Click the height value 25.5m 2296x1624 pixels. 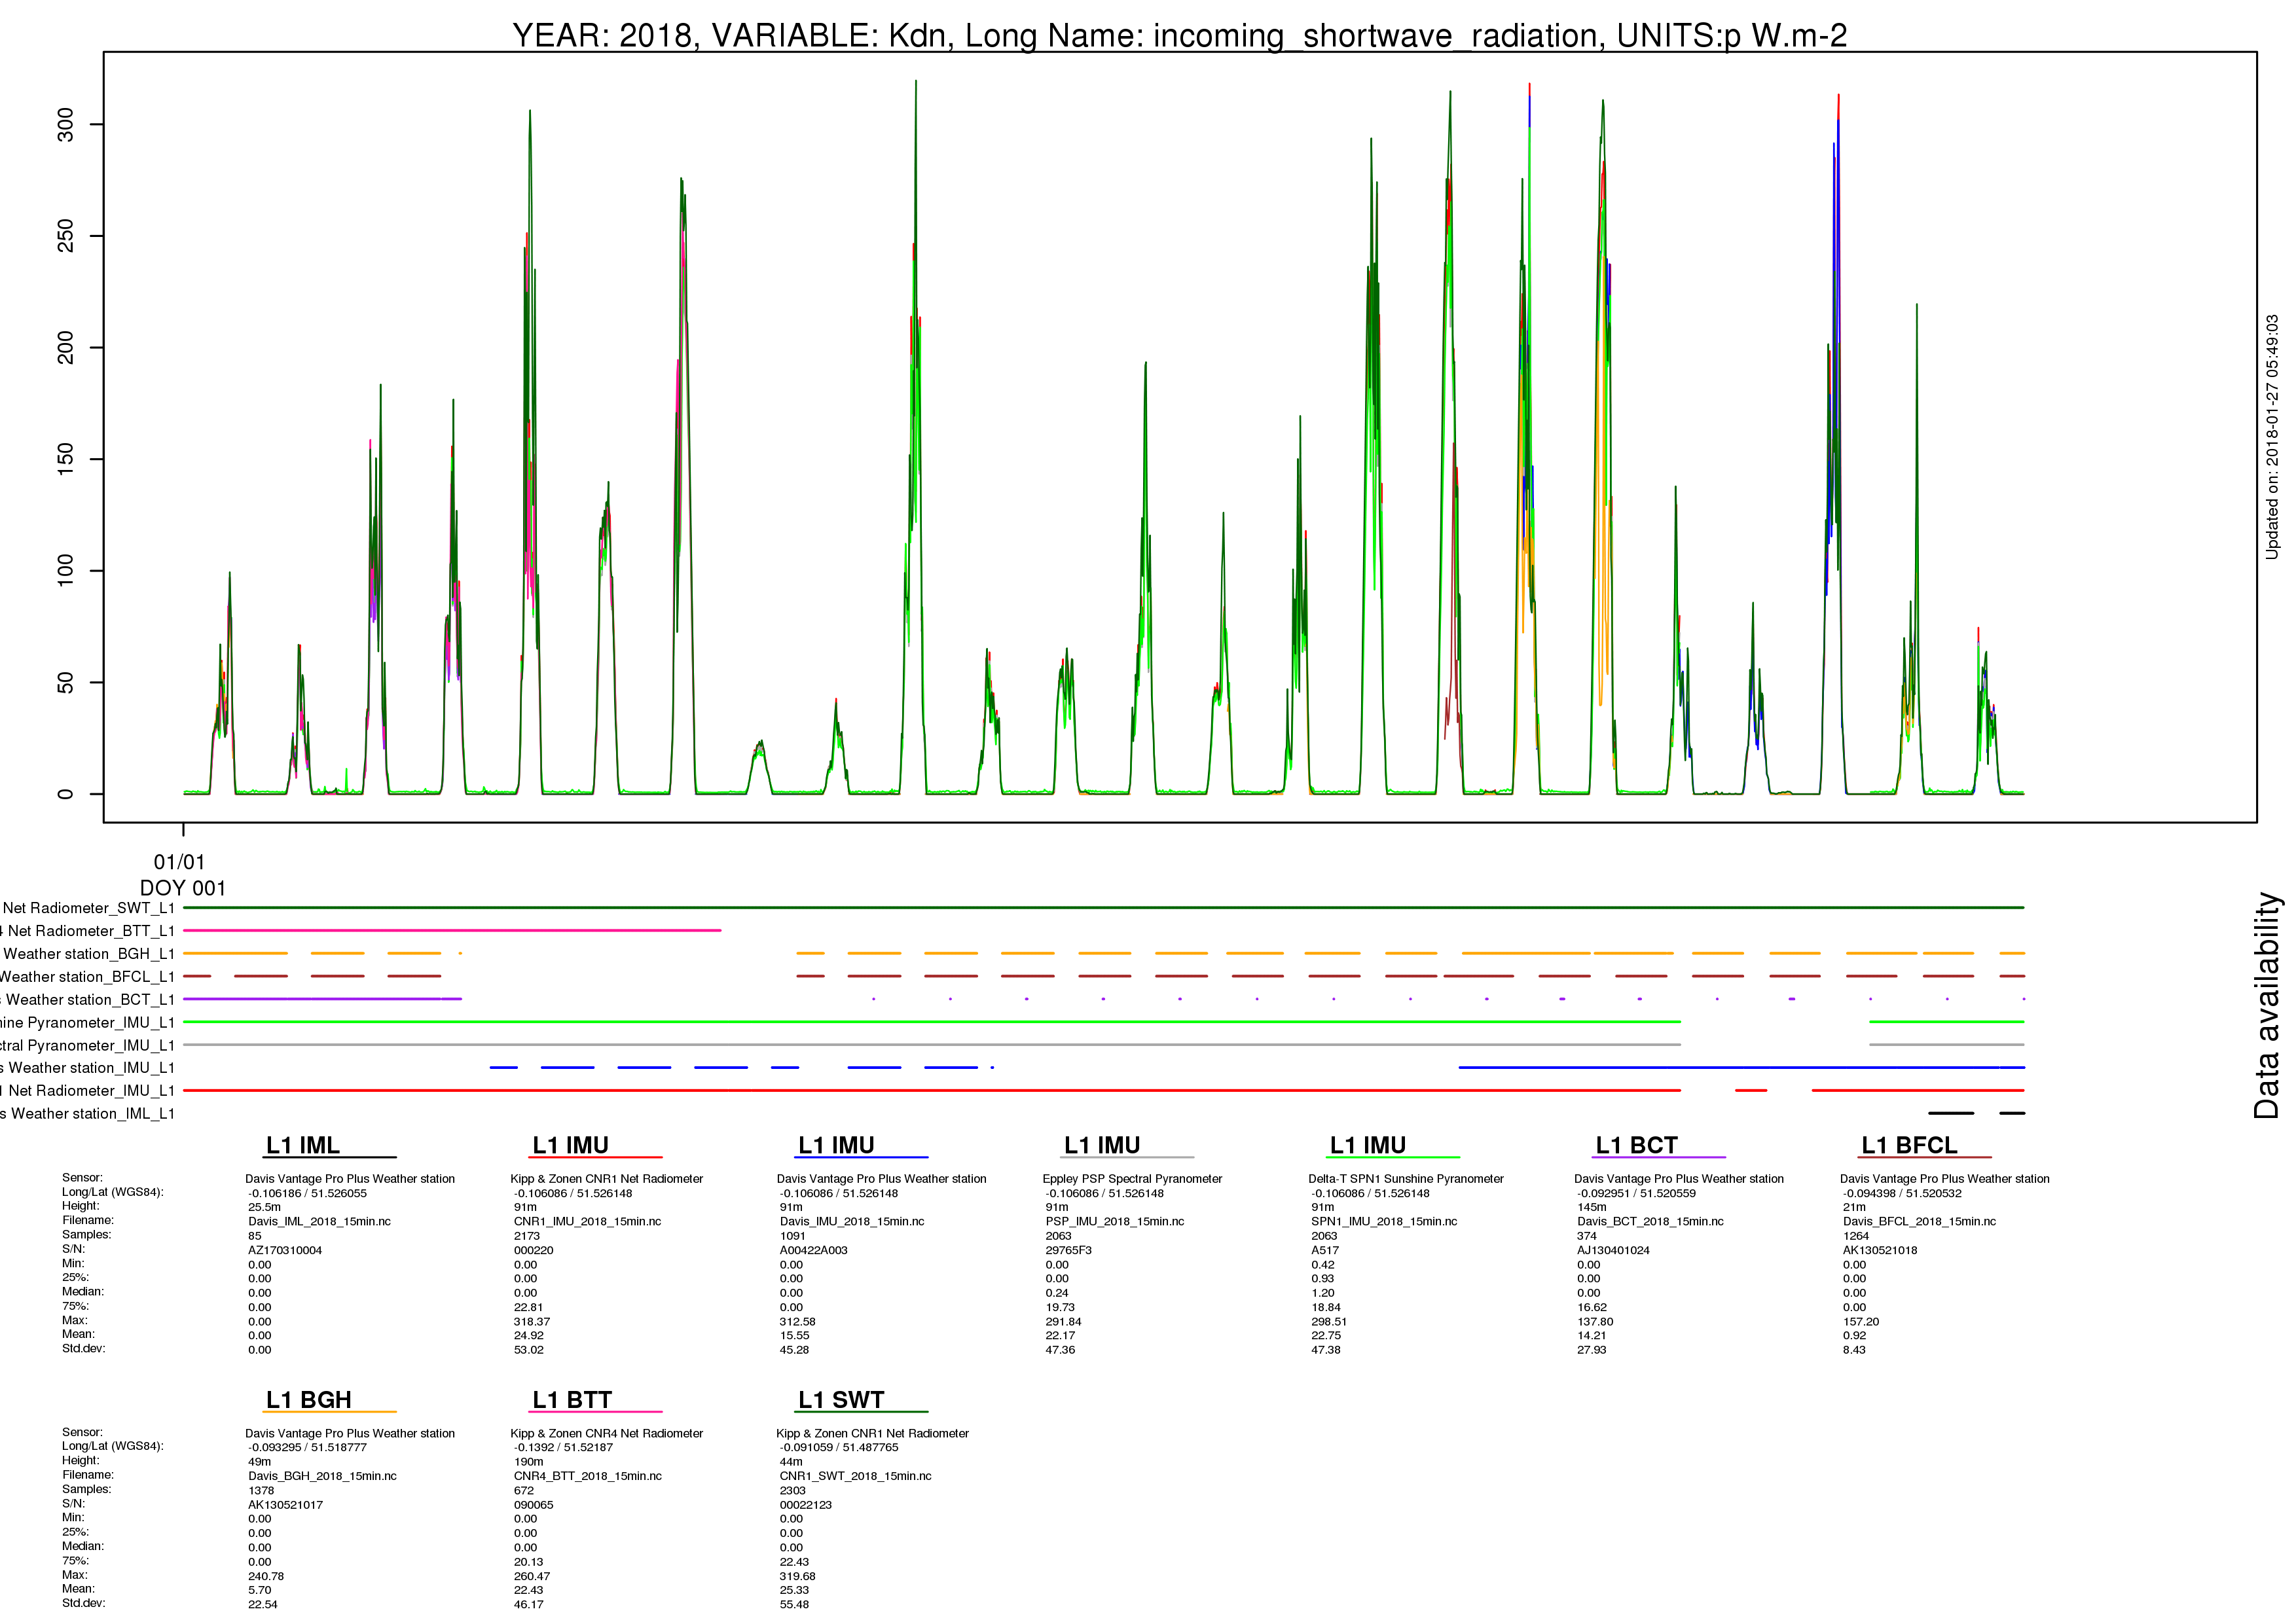[265, 1208]
